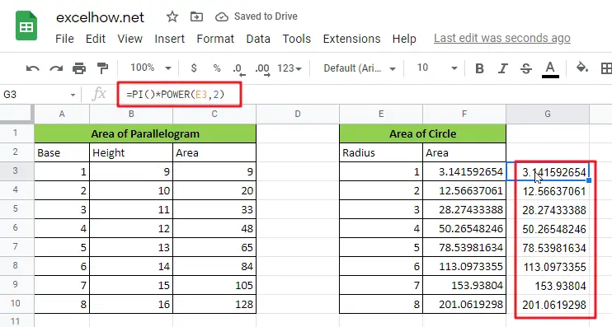The height and width of the screenshot is (327, 612).
Task: Select cell G10 showing 201.0619298
Action: [x=548, y=304]
